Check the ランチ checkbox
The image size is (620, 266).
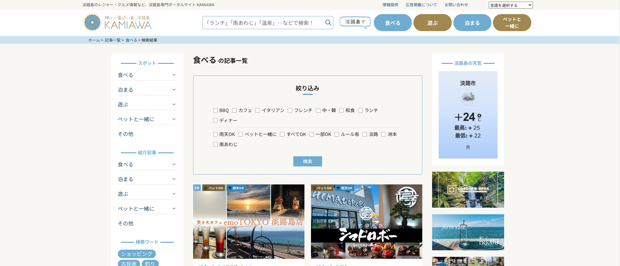pos(360,110)
